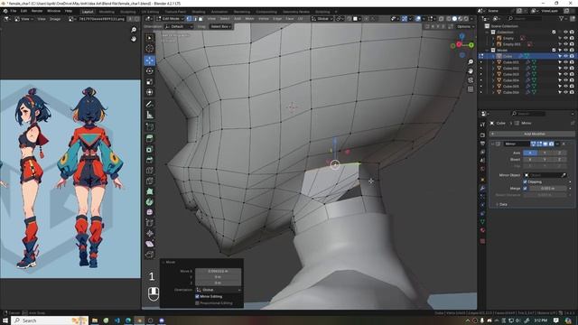Open the Global transform orientation dropdown
578x325 pixels.
click(x=322, y=18)
